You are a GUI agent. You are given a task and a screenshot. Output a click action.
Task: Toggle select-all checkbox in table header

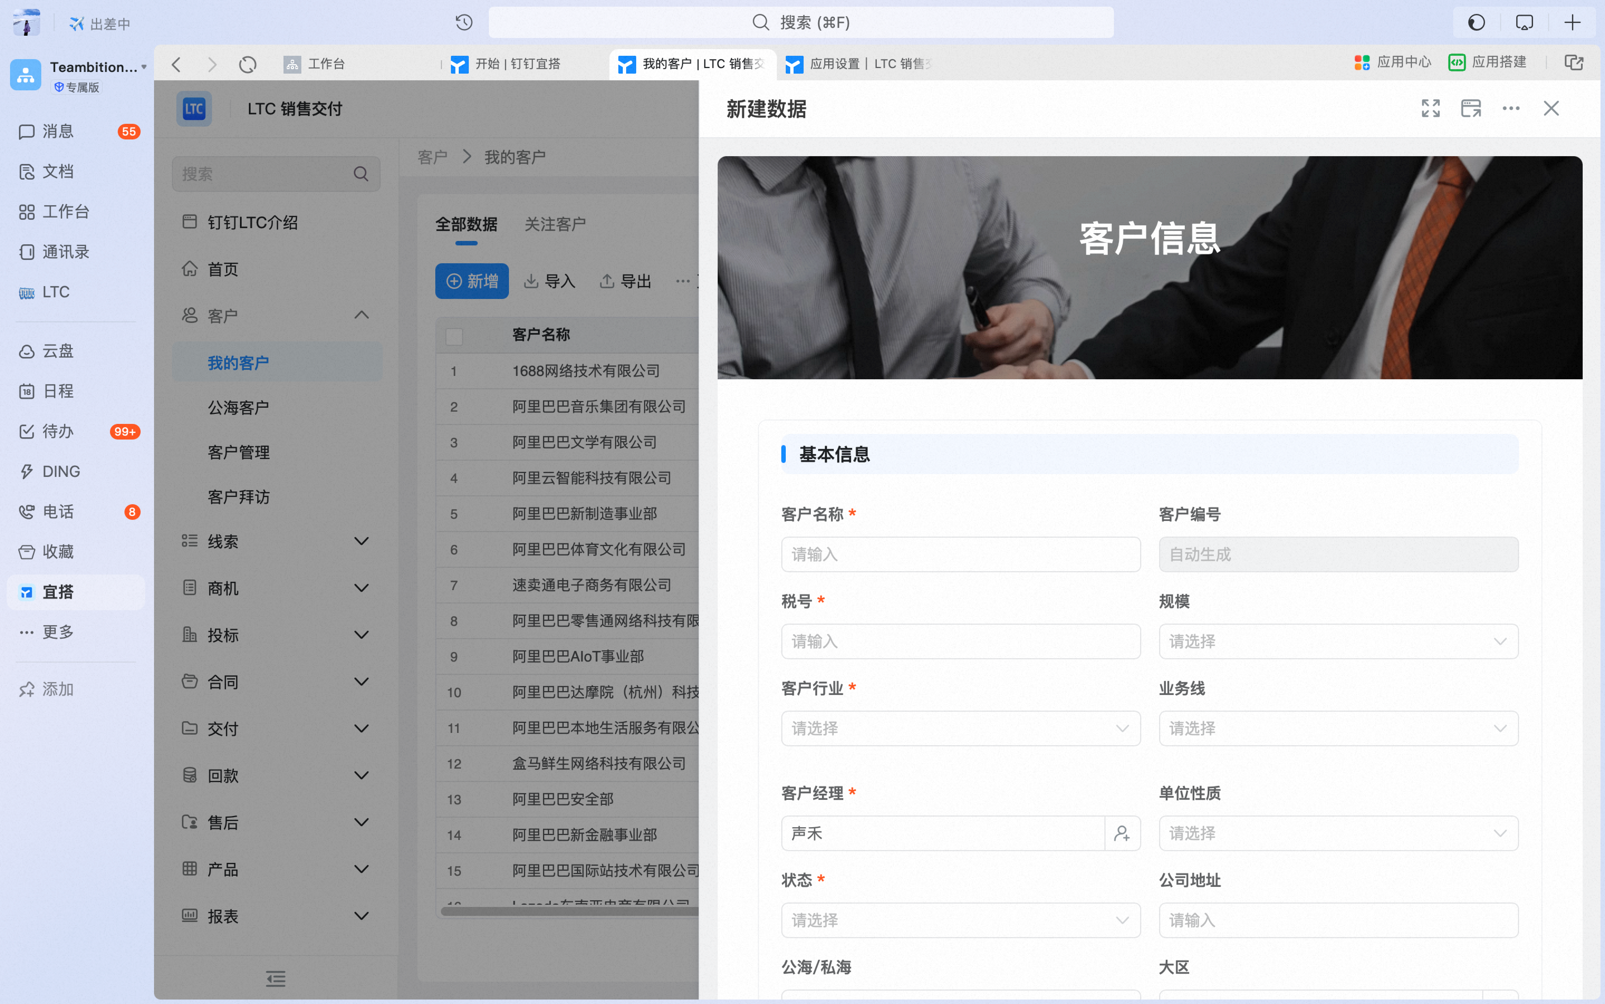(454, 336)
